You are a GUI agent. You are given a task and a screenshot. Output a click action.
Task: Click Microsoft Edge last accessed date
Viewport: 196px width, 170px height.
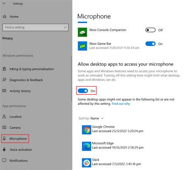118,147
